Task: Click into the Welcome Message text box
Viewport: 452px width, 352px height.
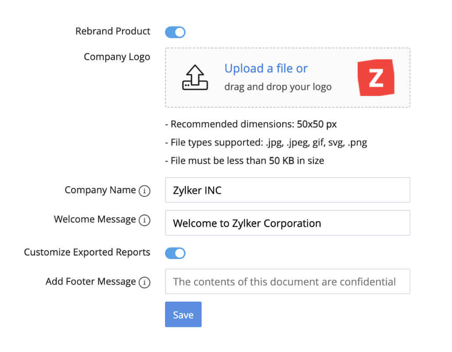Action: point(287,223)
